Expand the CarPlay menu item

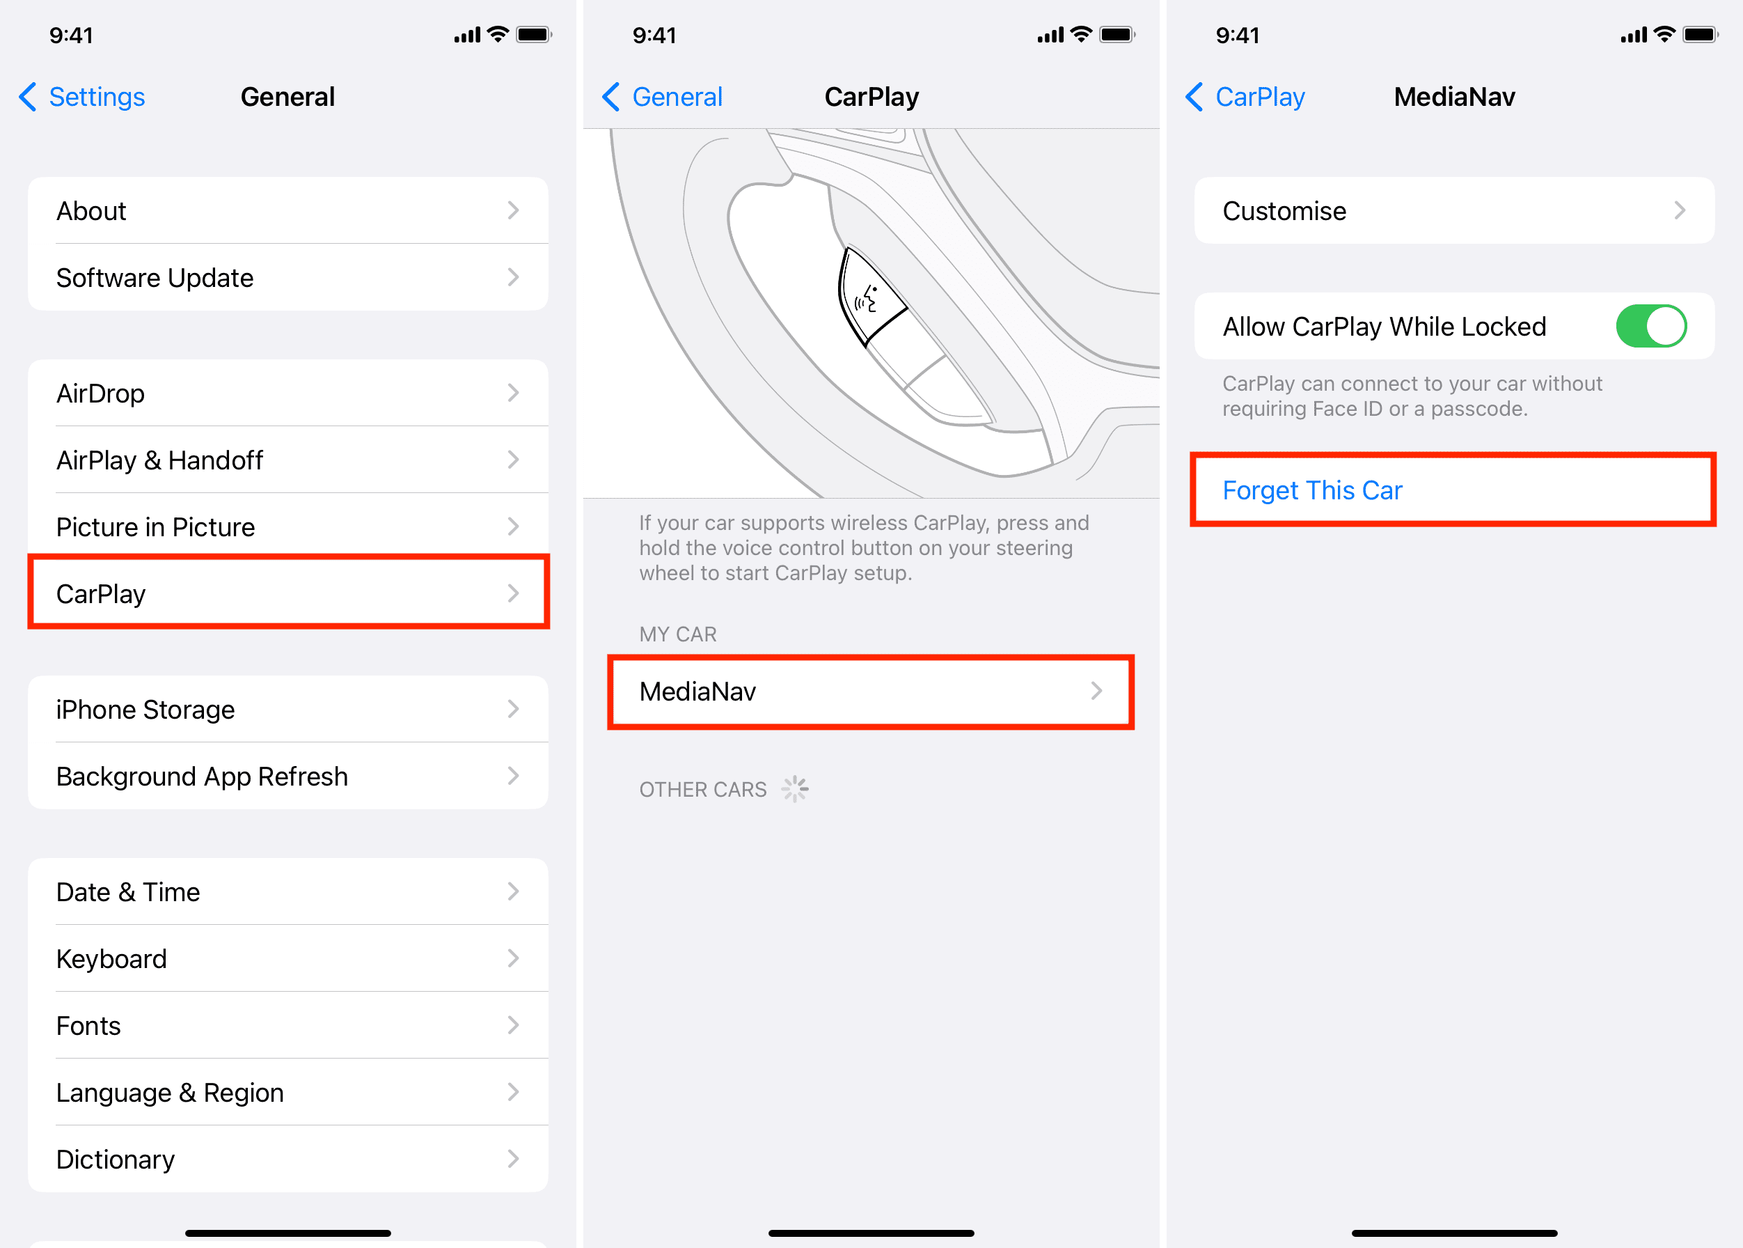pos(289,589)
